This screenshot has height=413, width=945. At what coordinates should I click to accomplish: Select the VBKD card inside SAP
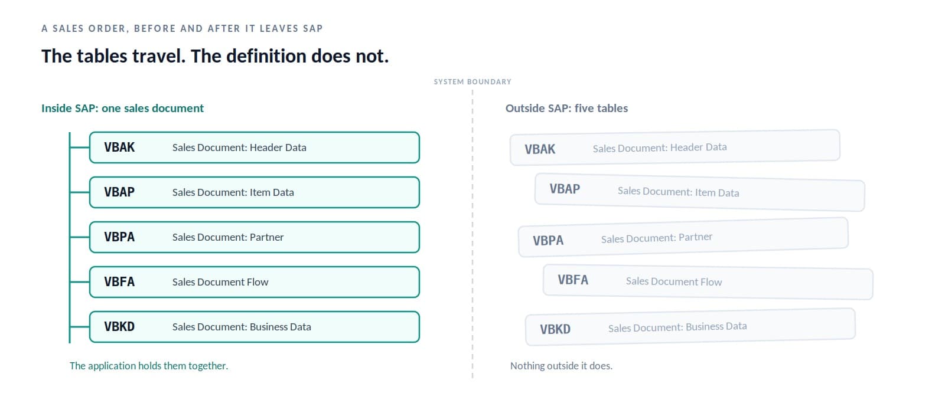(x=255, y=327)
